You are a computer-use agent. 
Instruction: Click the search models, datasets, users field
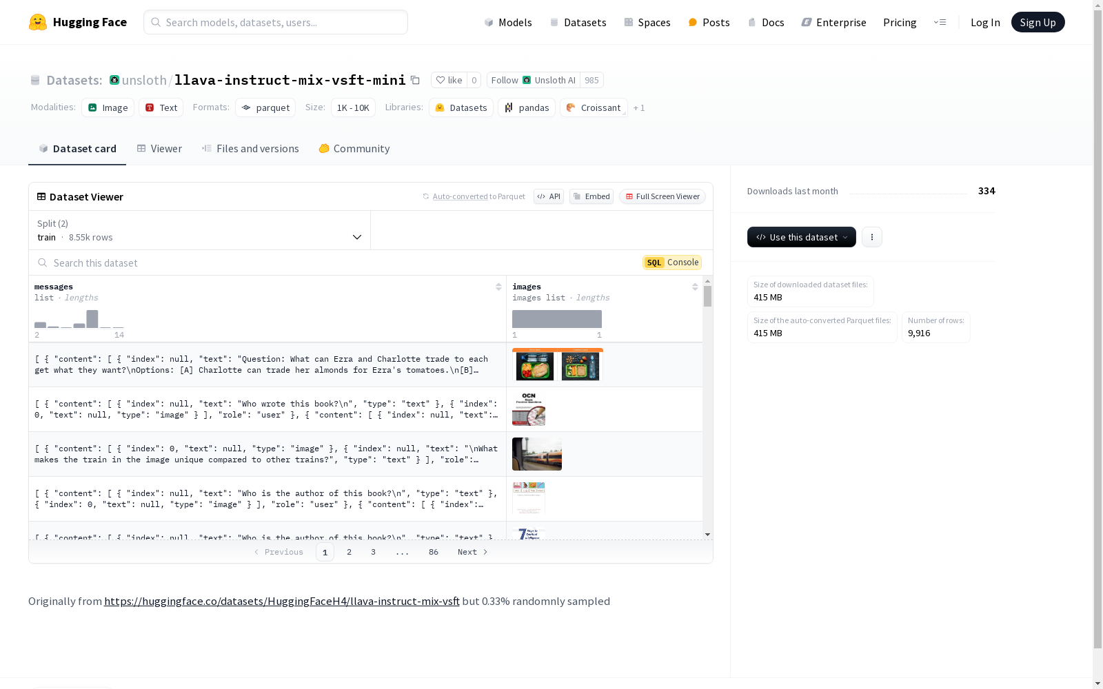(x=276, y=22)
